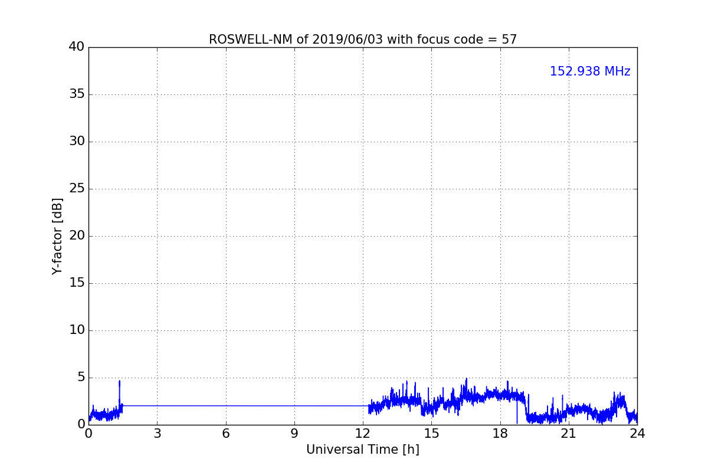Click the x-axis tick label 21

tap(569, 433)
